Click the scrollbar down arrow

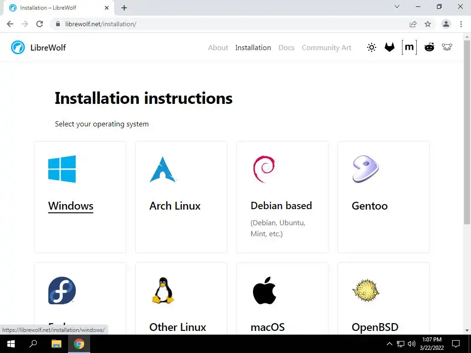tap(467, 331)
